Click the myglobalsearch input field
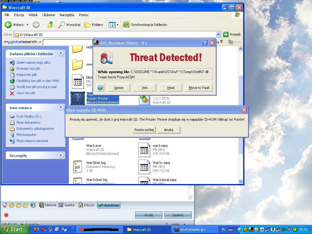 (x=68, y=42)
